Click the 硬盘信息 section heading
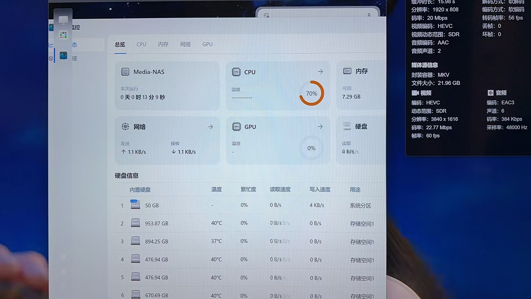The width and height of the screenshot is (531, 299). click(127, 176)
